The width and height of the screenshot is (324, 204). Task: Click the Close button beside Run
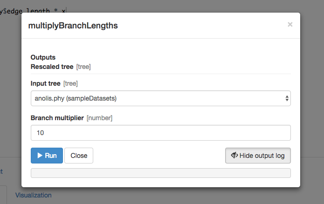pos(79,156)
